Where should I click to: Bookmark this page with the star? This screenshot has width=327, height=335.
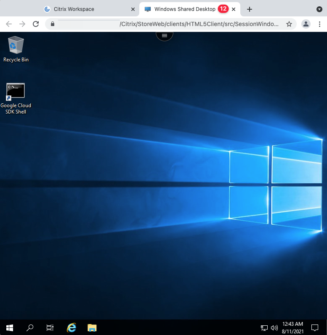click(x=289, y=24)
